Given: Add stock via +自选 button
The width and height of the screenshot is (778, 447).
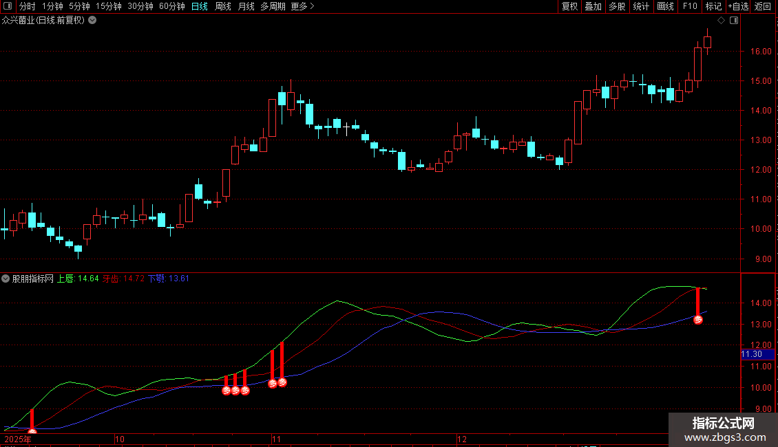Looking at the screenshot, I should (x=738, y=6).
